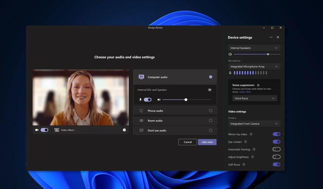Minimize the Design Review window
Image resolution: width=323 pixels, height=189 pixels.
coord(264,28)
